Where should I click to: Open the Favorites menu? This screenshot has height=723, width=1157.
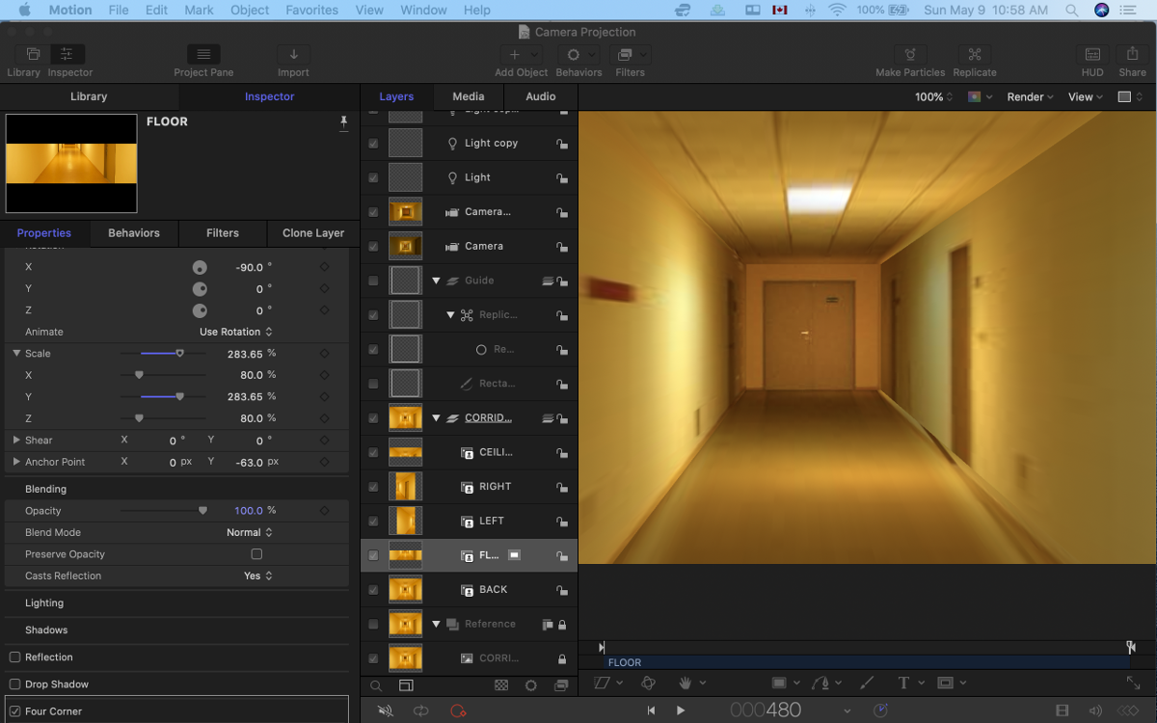coord(312,10)
